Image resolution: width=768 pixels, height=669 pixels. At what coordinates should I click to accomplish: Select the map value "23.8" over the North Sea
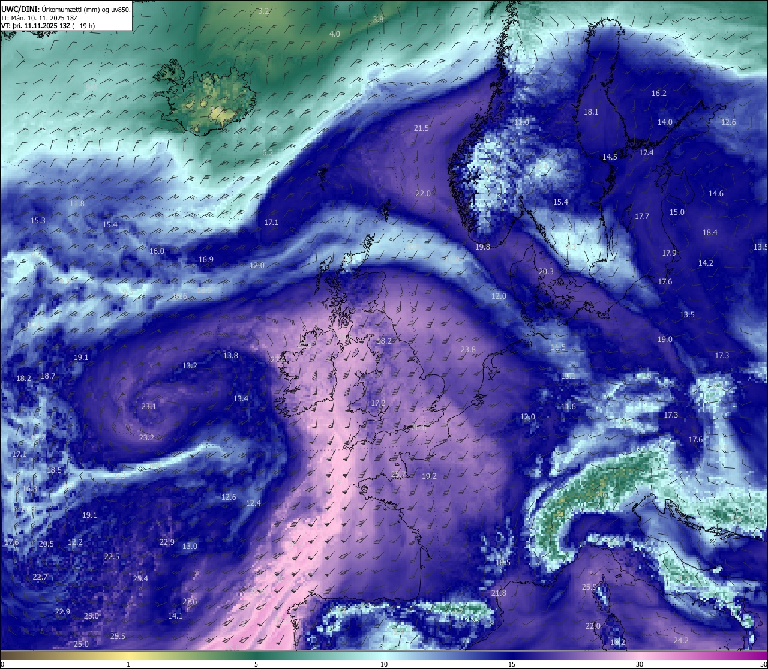(x=468, y=350)
